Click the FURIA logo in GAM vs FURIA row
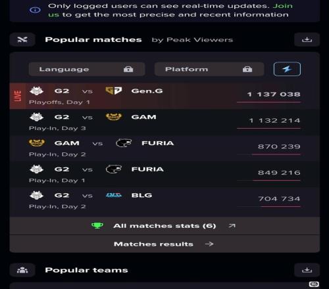329x289 pixels. tap(124, 143)
